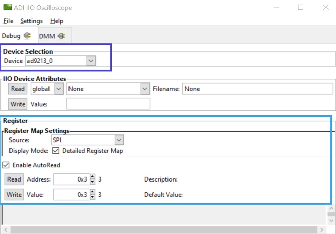Disable the Enable AutoRead checkbox
The width and height of the screenshot is (336, 234).
pos(6,165)
